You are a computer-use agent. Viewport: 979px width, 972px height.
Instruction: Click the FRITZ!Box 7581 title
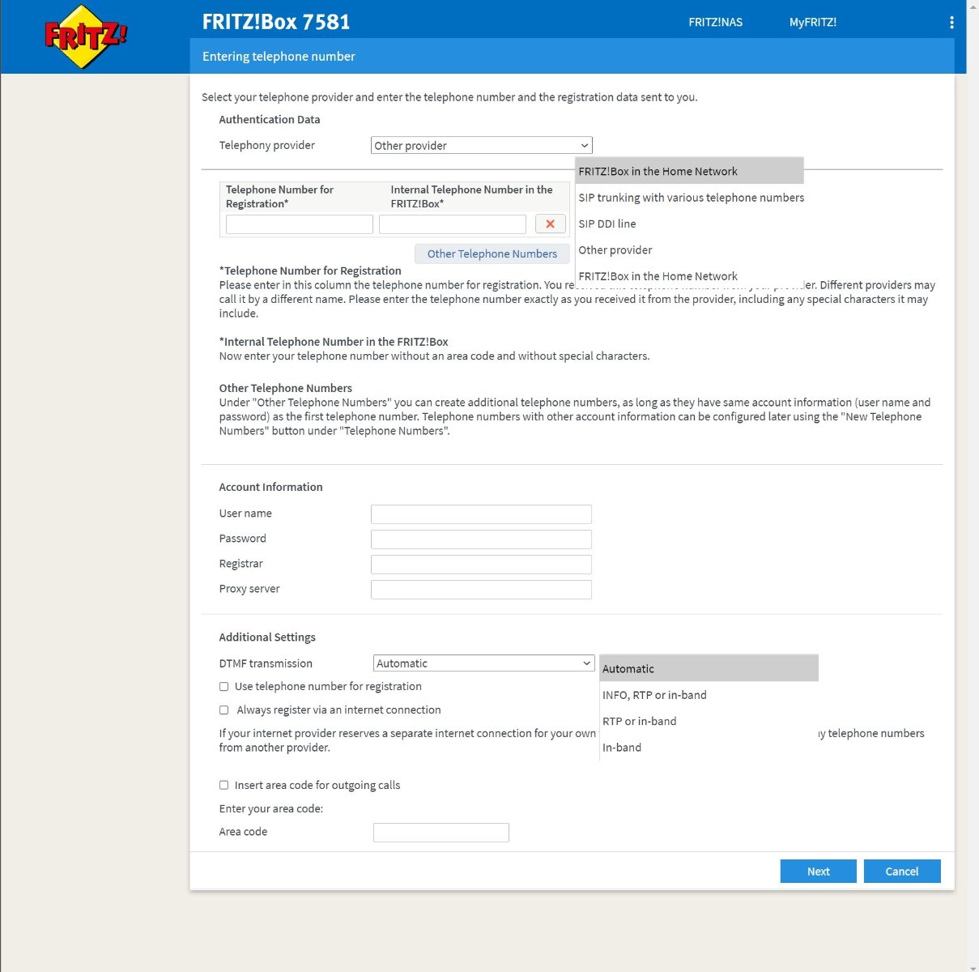(x=276, y=22)
